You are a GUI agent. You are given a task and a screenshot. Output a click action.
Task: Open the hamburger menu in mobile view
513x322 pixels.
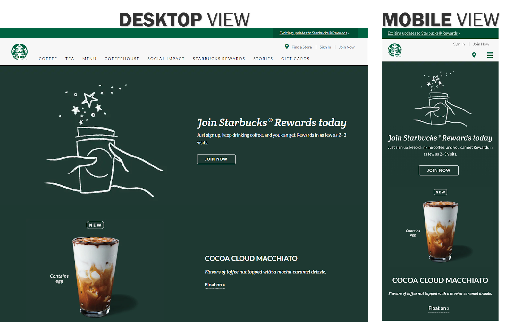(x=490, y=55)
